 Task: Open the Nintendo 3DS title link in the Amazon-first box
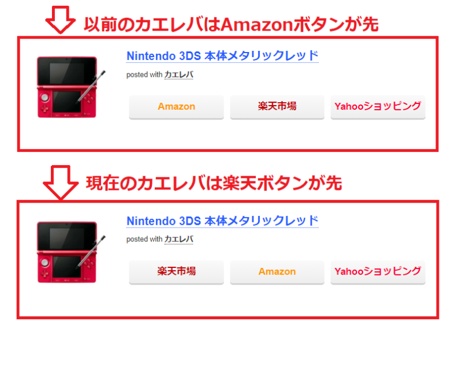click(x=222, y=56)
